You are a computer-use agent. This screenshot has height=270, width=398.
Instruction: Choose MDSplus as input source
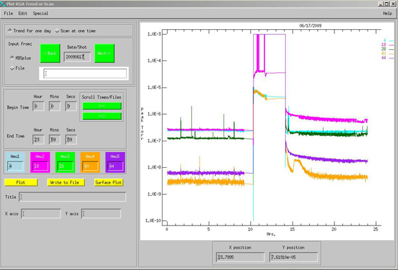coord(21,58)
